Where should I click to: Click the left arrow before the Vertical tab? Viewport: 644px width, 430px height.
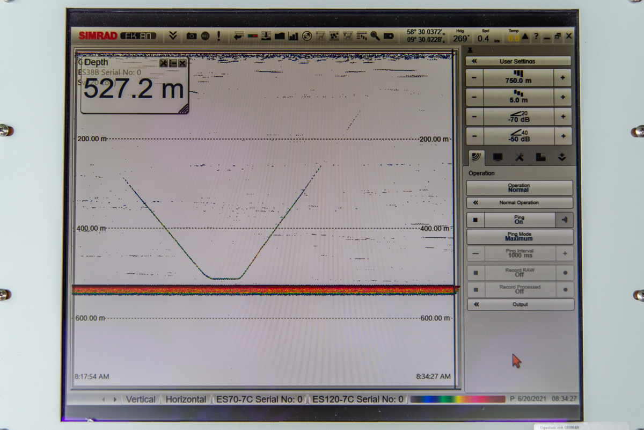[x=105, y=399]
